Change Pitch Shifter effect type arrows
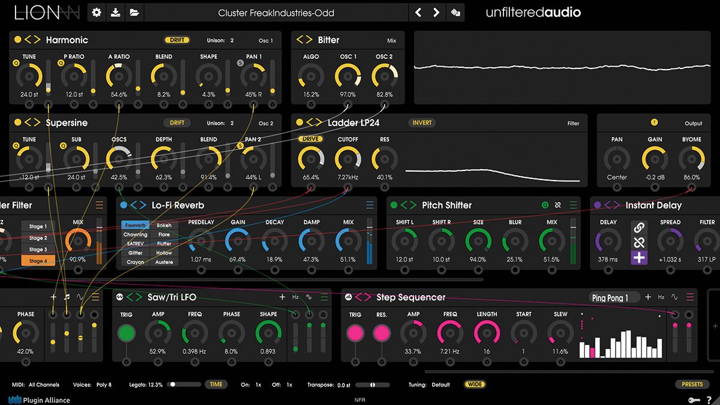 408,205
